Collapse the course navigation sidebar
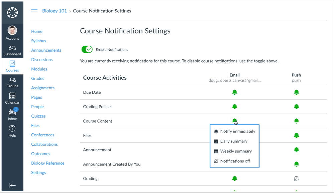Image resolution: width=334 pixels, height=193 pixels. click(x=12, y=185)
